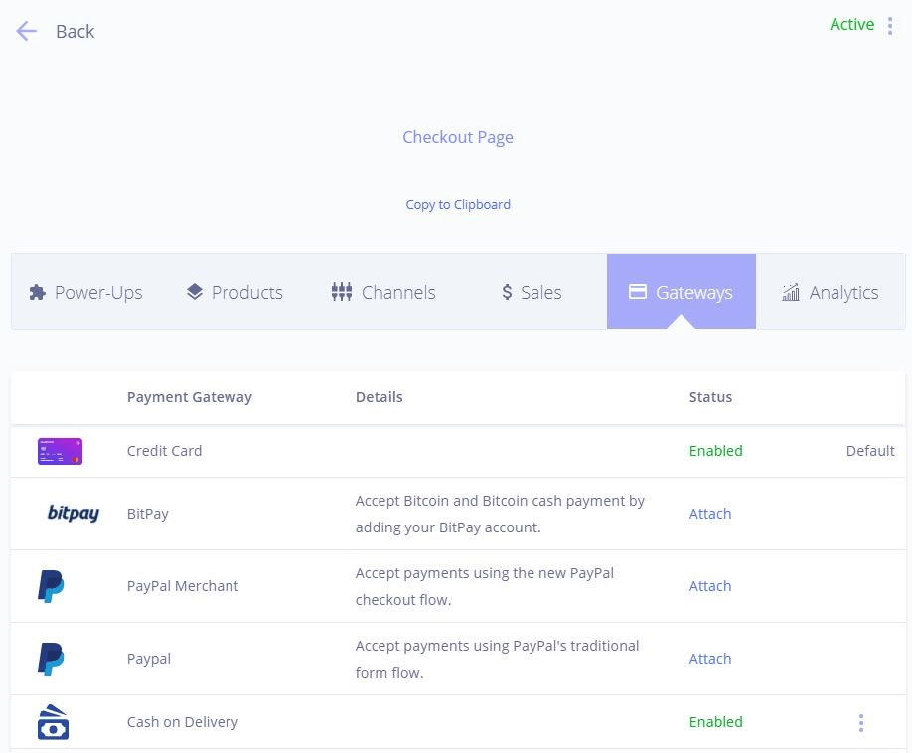Attach the PayPal Merchant gateway

click(x=709, y=586)
